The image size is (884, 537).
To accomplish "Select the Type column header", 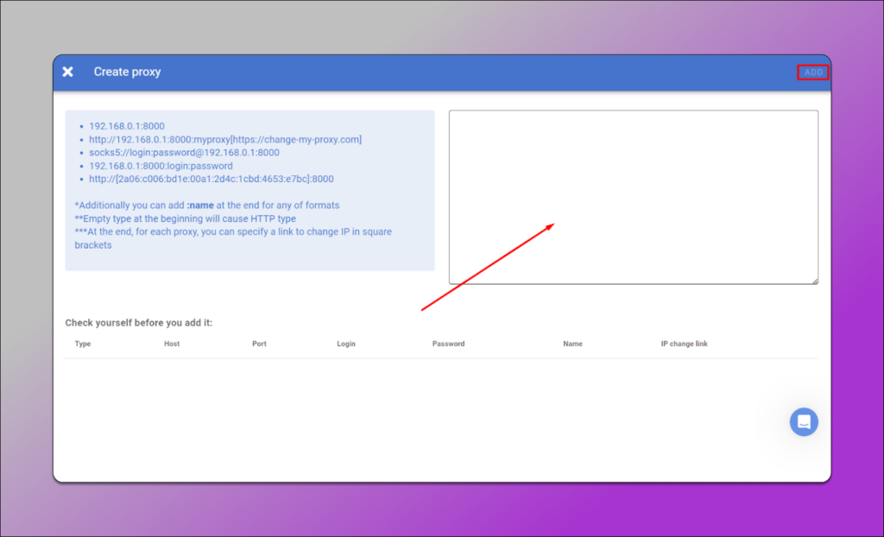I will (82, 343).
